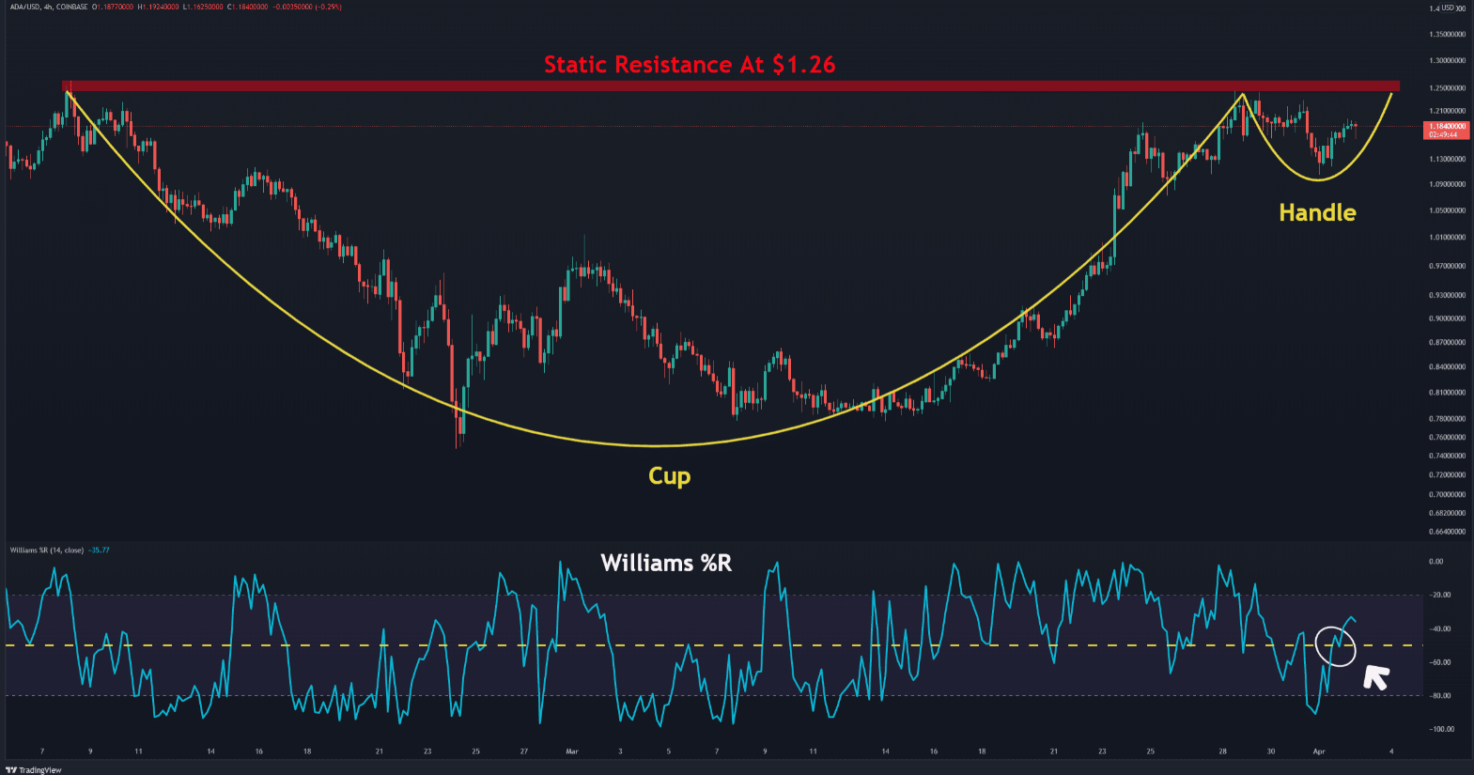Image resolution: width=1474 pixels, height=775 pixels.
Task: Click the 02:49:44 bar countdown timer
Action: (1444, 134)
